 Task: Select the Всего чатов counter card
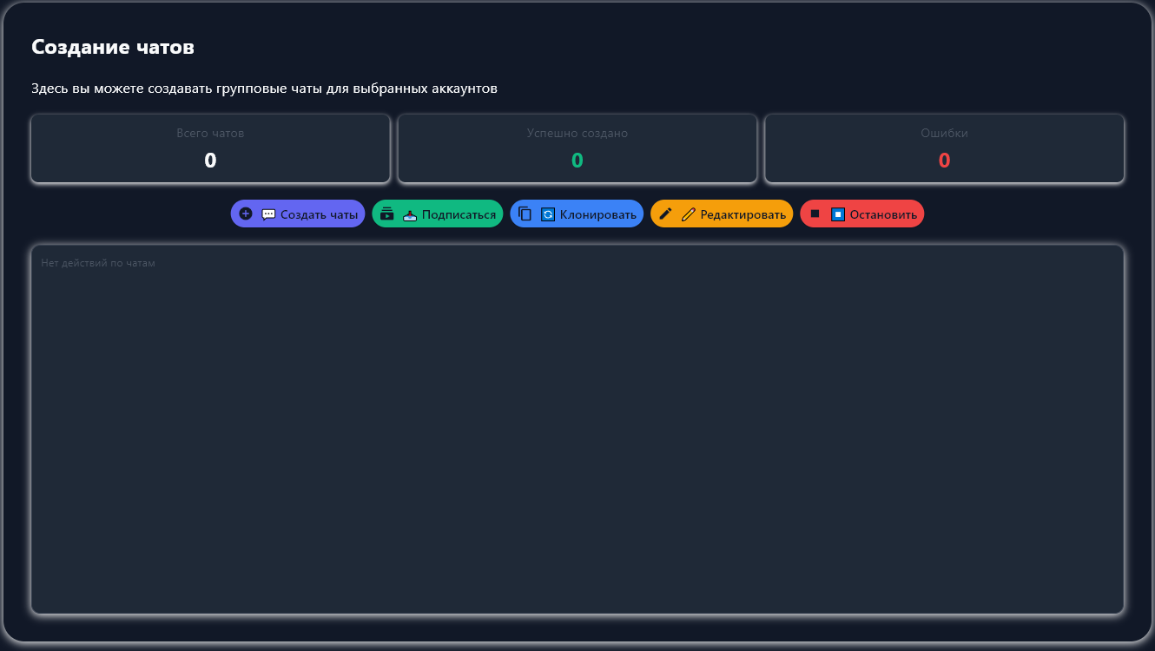tap(210, 148)
